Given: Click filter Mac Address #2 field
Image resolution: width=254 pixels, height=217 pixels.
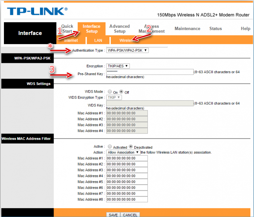Looking at the screenshot, I should point(127,164).
